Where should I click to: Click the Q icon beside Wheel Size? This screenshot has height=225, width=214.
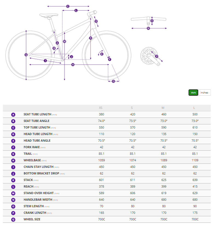[13, 220]
